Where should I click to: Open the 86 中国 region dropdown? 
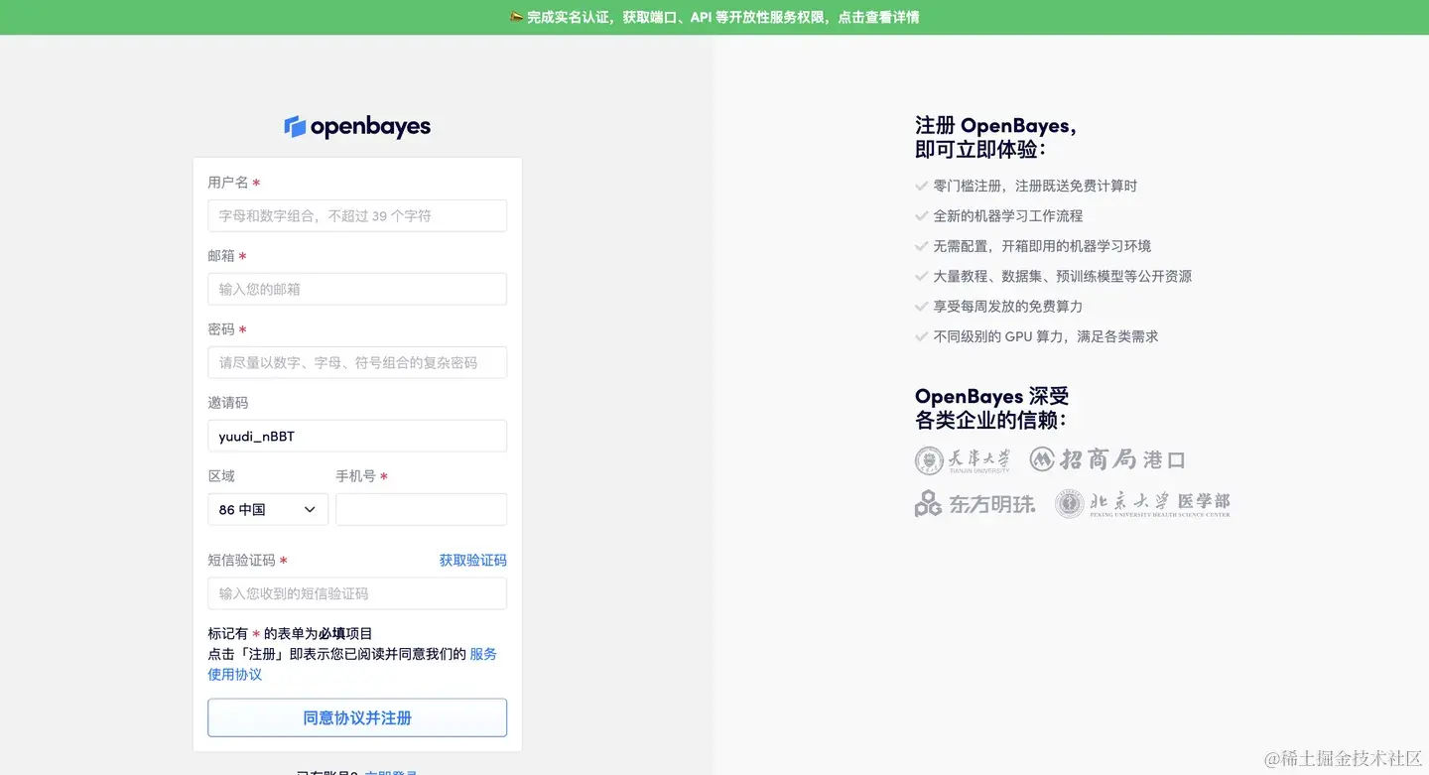click(268, 509)
